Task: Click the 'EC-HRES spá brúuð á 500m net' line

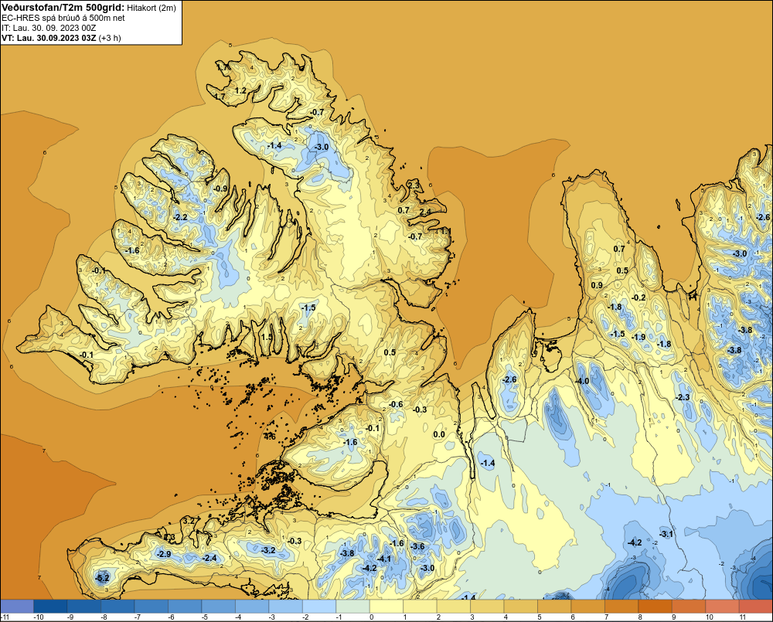Action: tap(63, 19)
